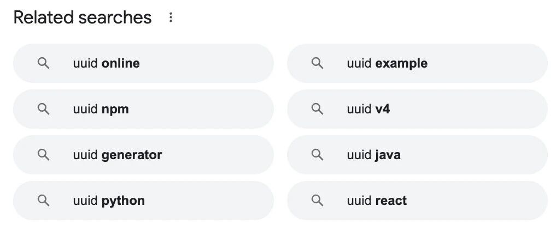Open the "uuid example" suggestion text
The height and width of the screenshot is (236, 556).
click(x=387, y=63)
